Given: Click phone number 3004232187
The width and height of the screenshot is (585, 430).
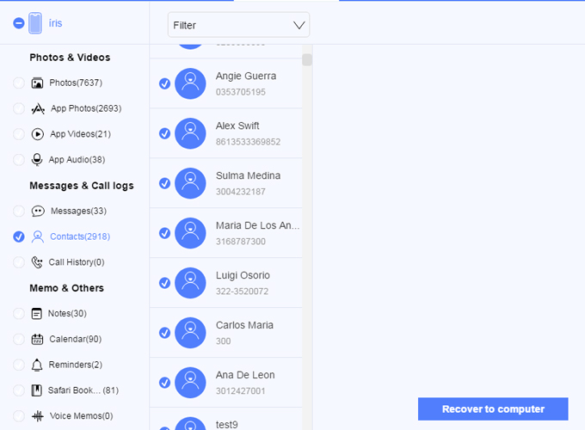Looking at the screenshot, I should [241, 192].
